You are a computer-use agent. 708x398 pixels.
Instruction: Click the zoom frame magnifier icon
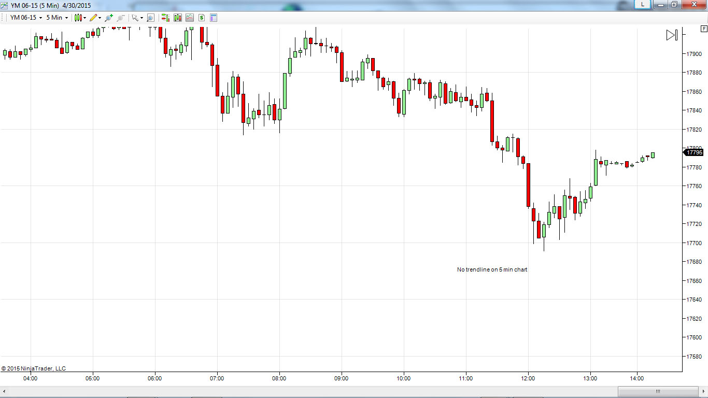[150, 18]
